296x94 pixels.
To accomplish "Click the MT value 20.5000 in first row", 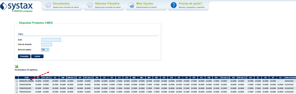I will (x=156, y=81).
